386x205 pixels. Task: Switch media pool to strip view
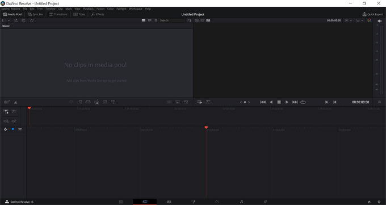150,20
